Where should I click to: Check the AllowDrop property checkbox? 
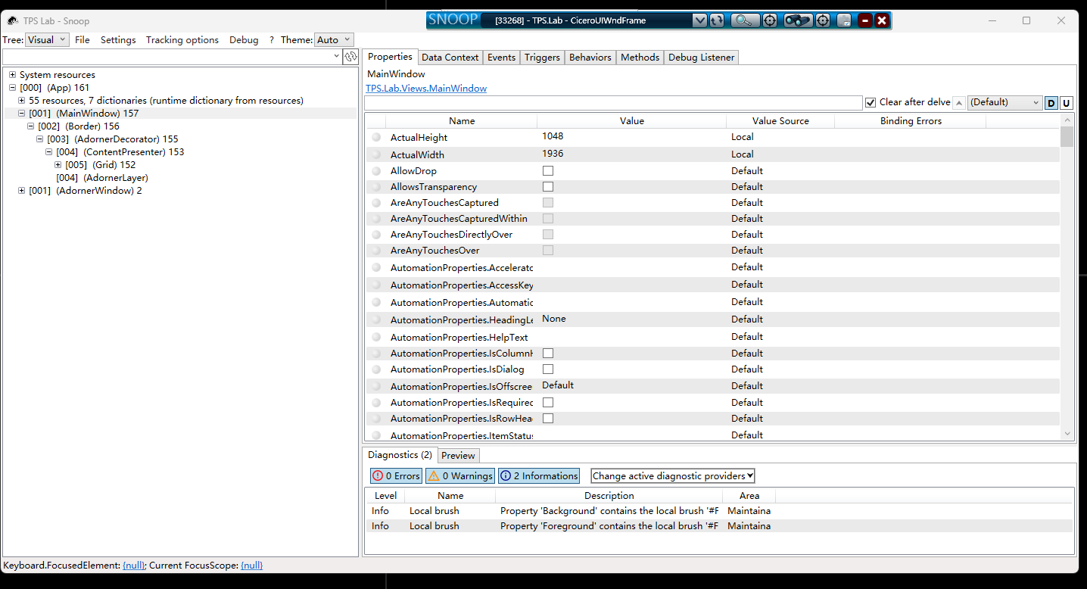pyautogui.click(x=548, y=171)
